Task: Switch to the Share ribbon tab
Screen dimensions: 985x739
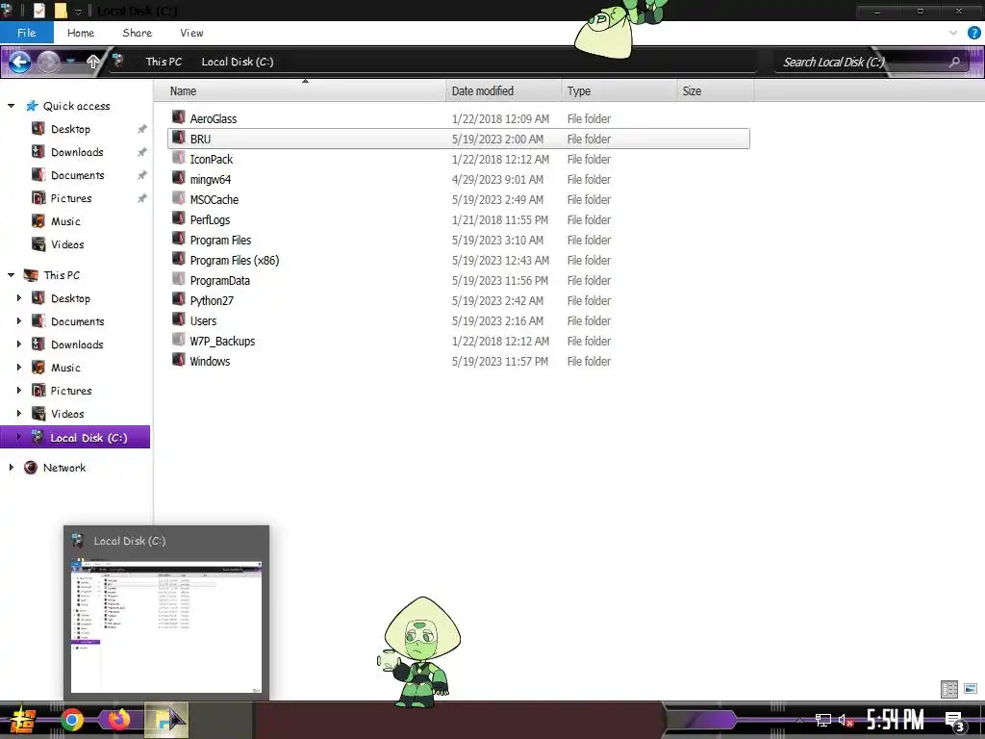Action: 137,33
